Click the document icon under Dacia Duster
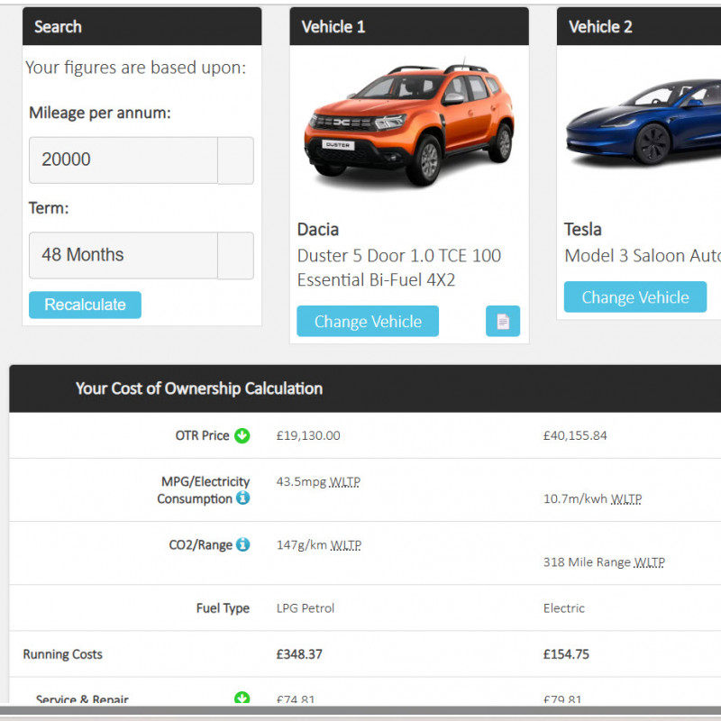This screenshot has height=721, width=721. (x=503, y=321)
